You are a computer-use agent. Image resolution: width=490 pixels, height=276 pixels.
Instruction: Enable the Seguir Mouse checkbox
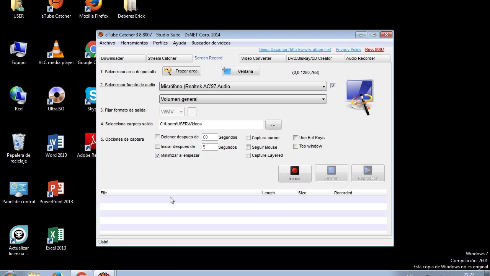click(248, 147)
